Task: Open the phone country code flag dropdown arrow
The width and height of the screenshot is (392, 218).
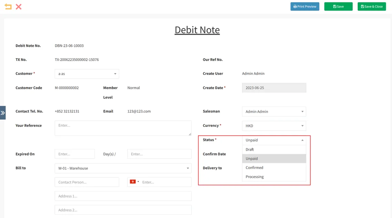Action: point(138,182)
